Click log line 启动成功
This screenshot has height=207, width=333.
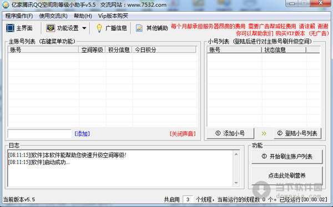click(39, 163)
